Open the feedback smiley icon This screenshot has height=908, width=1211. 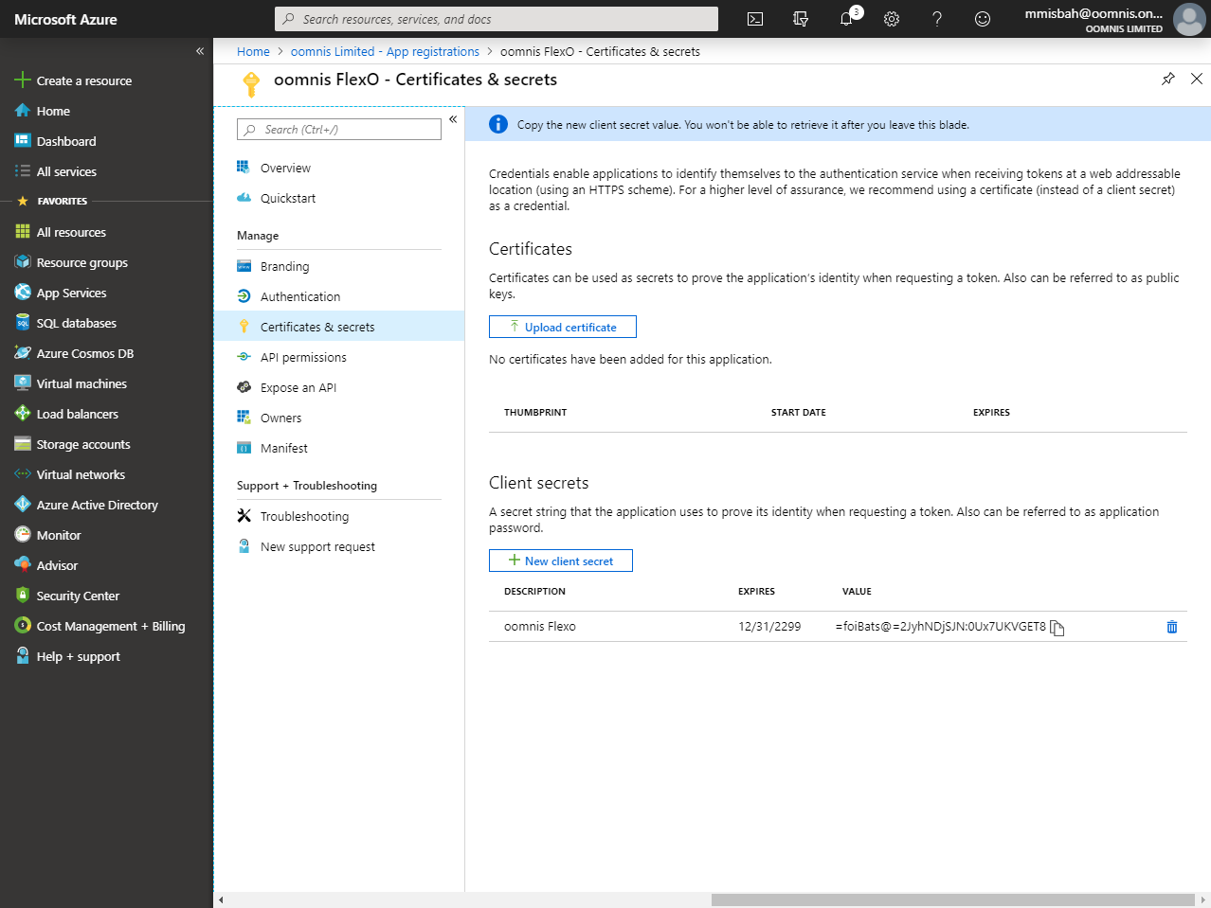coord(983,19)
